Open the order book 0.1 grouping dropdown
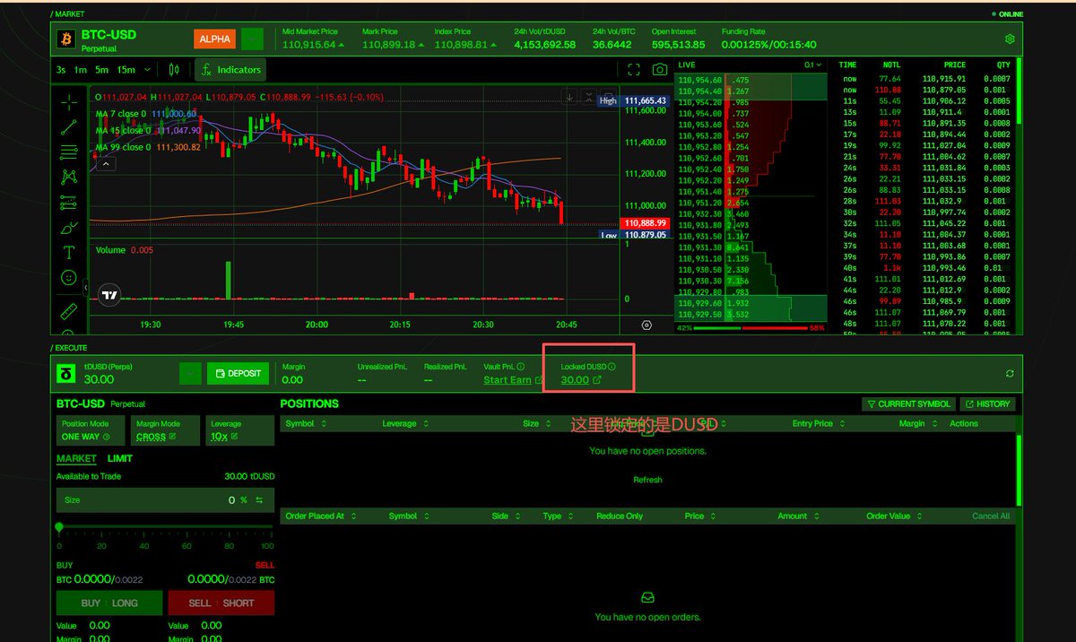1076x642 pixels. [812, 65]
